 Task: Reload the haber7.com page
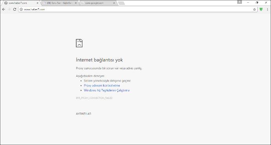(15, 9)
